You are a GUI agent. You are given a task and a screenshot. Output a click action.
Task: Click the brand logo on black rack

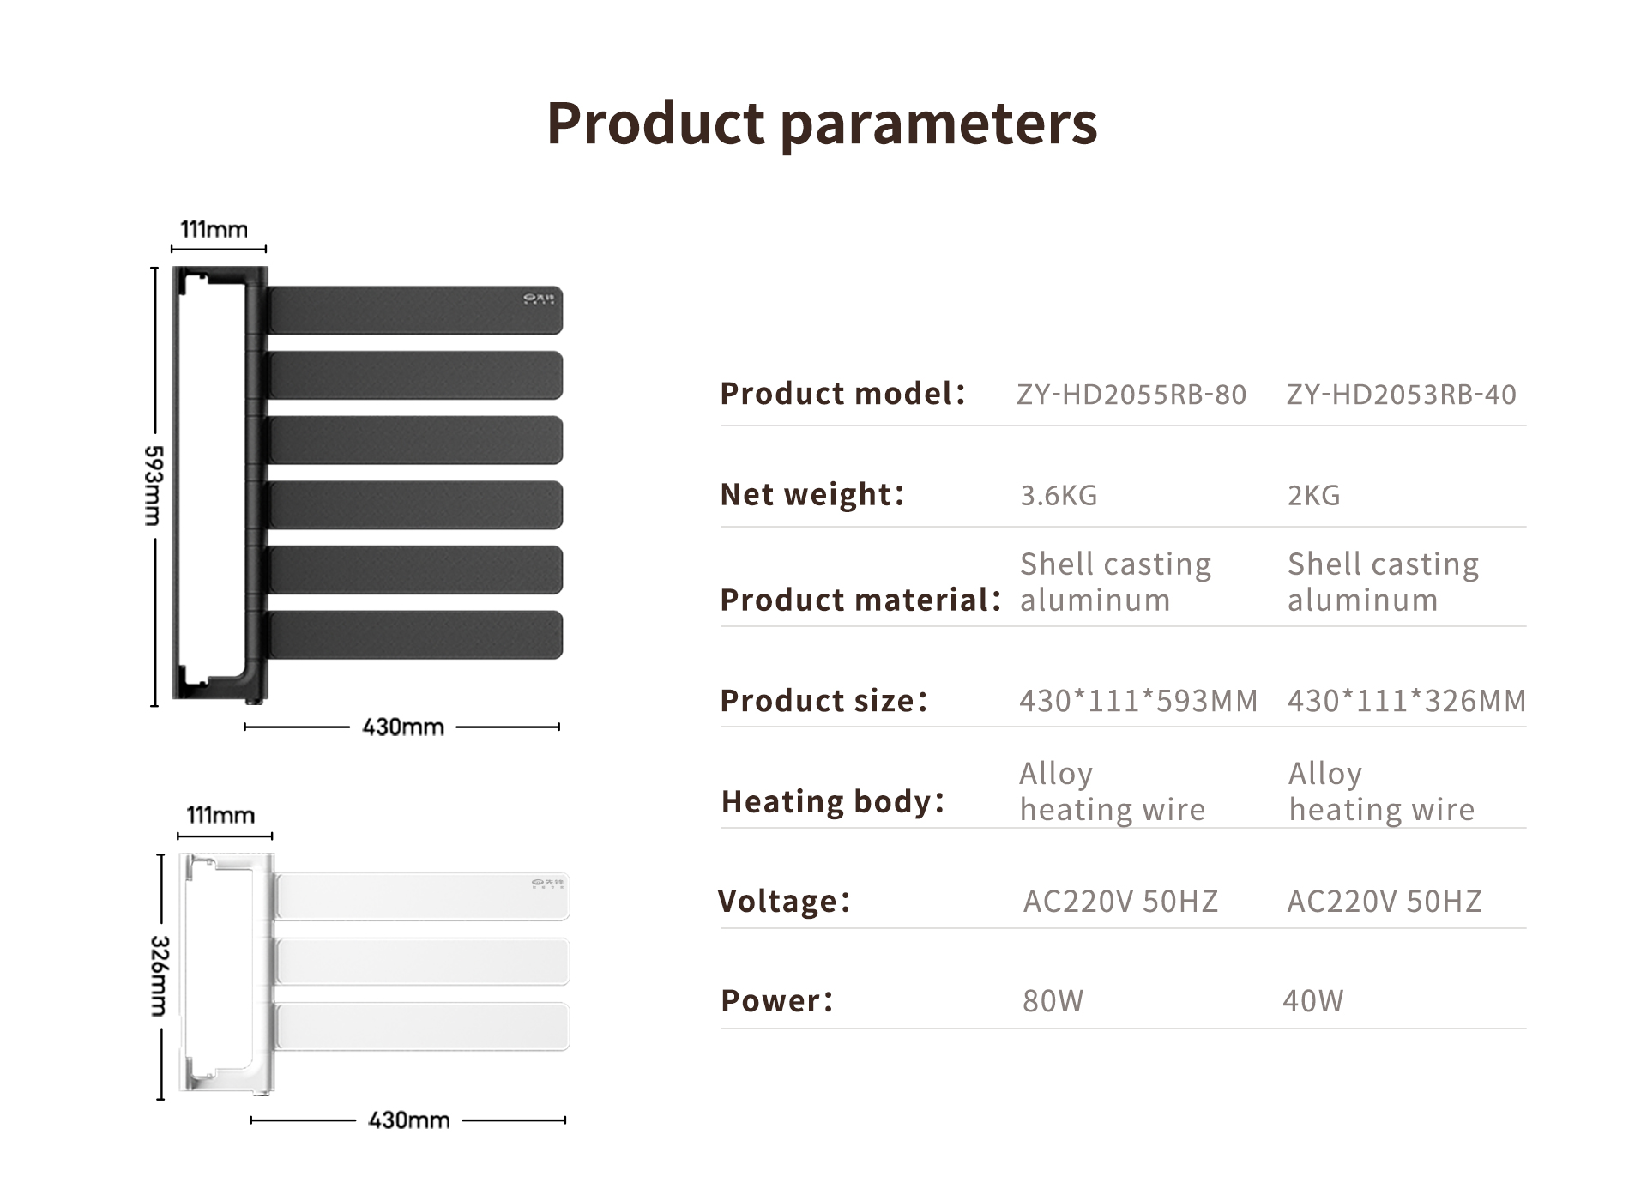(x=540, y=299)
